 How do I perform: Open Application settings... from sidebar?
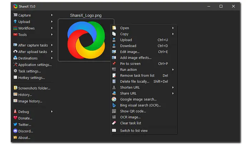[35, 65]
